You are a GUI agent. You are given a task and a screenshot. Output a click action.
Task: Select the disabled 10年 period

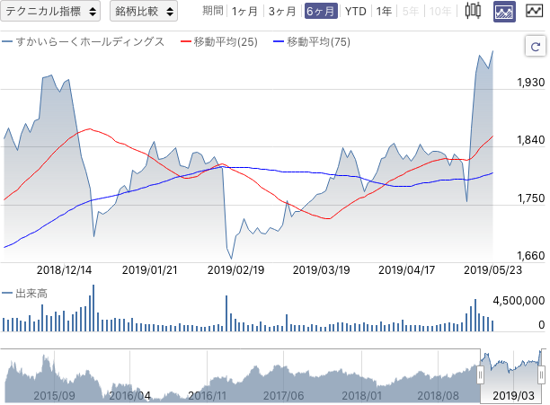440,11
